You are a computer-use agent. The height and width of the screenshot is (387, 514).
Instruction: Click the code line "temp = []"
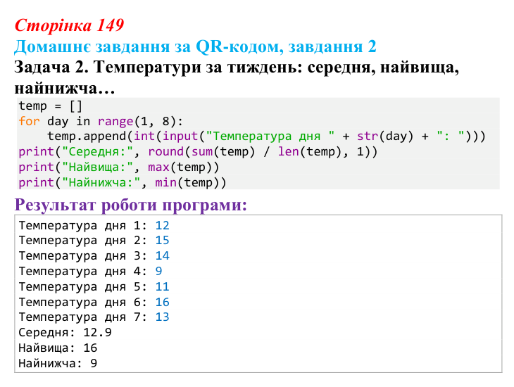50,106
